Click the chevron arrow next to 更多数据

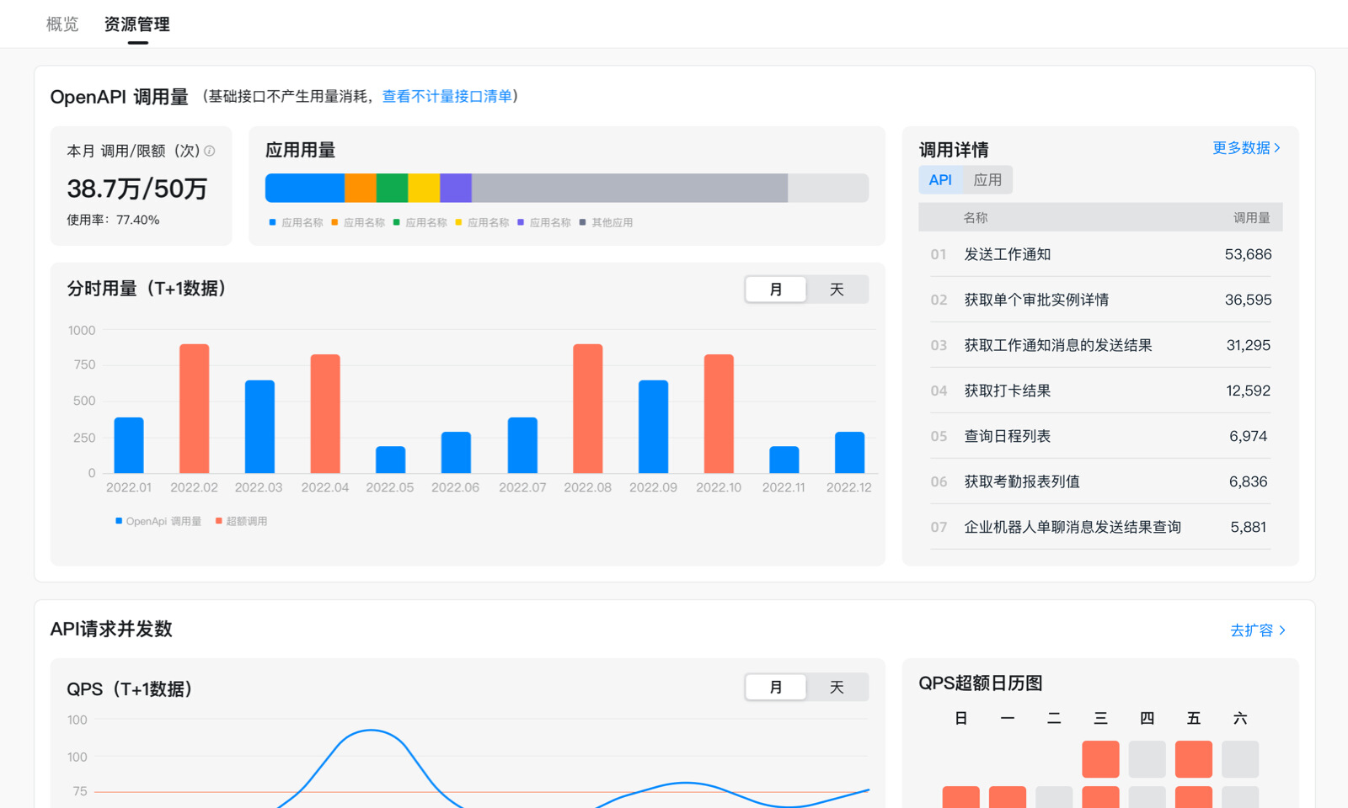[1278, 148]
